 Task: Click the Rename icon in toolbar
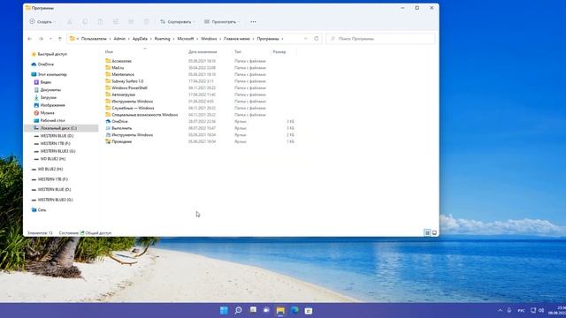[116, 21]
